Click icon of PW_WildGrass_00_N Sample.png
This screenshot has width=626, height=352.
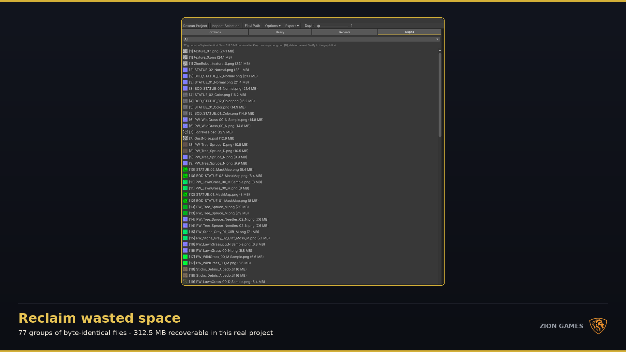click(x=185, y=120)
